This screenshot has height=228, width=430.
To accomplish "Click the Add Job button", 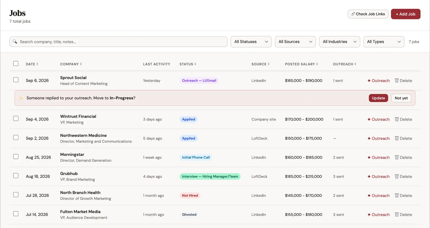I will click(x=406, y=14).
